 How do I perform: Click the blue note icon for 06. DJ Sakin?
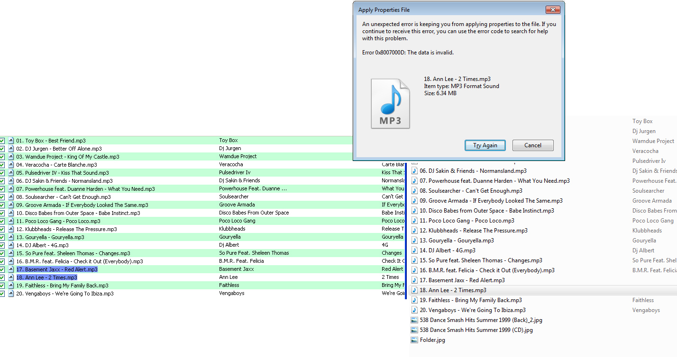(414, 171)
